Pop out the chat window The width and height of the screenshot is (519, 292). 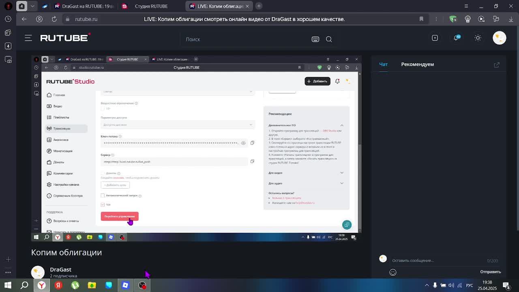point(497,64)
